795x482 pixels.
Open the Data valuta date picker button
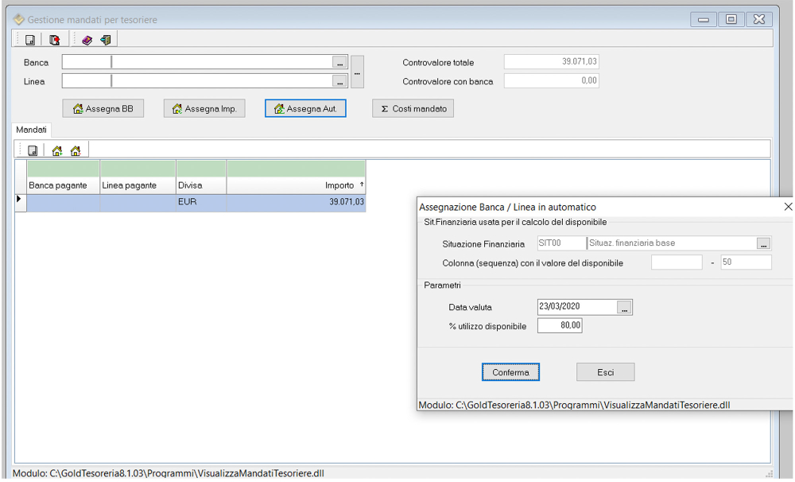(x=624, y=307)
